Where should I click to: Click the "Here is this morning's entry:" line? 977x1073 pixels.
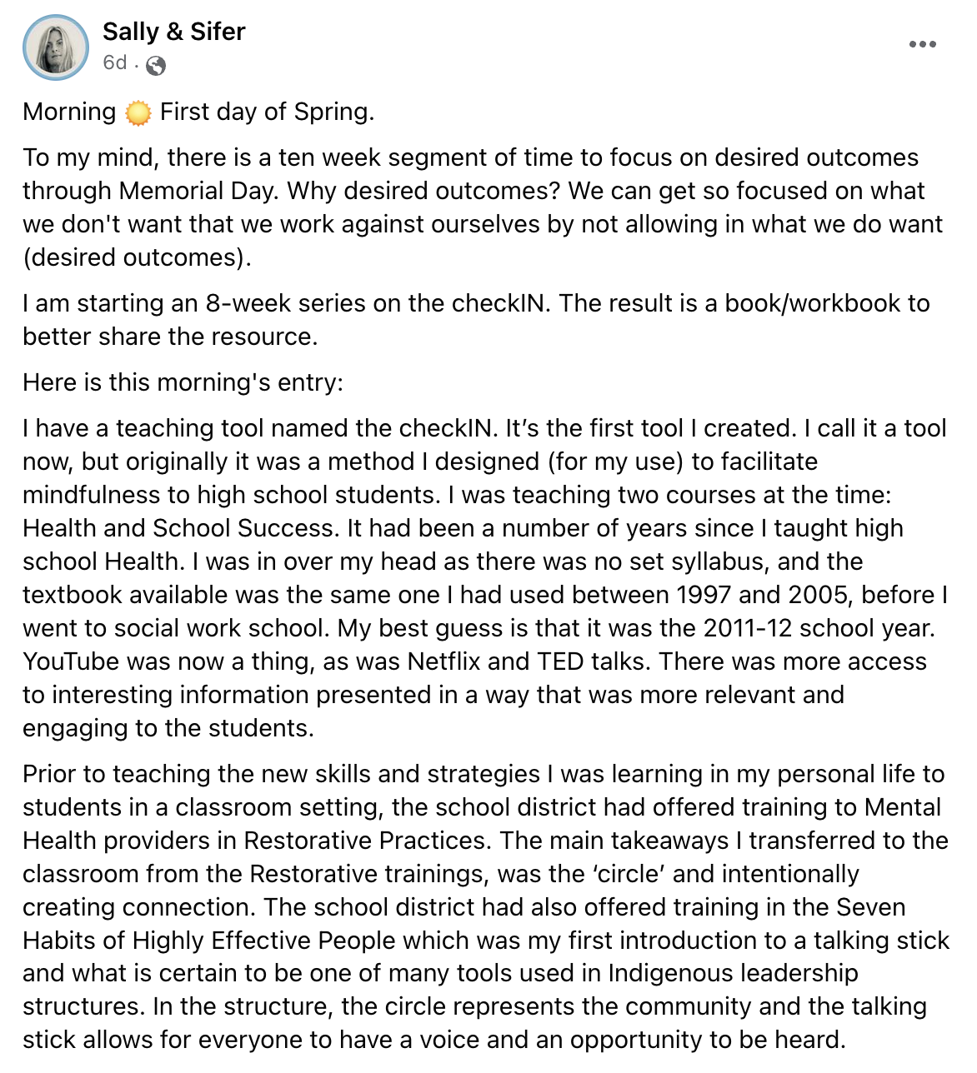coord(183,382)
